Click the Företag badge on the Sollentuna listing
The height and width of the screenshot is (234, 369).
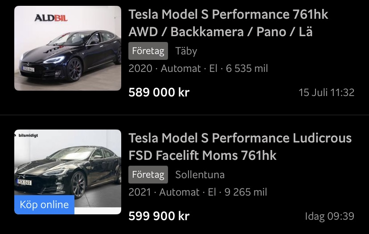coord(148,174)
